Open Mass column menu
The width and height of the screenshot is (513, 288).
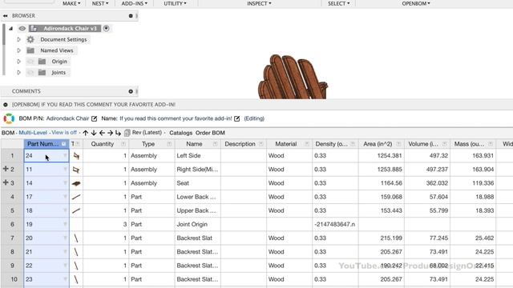(490, 144)
